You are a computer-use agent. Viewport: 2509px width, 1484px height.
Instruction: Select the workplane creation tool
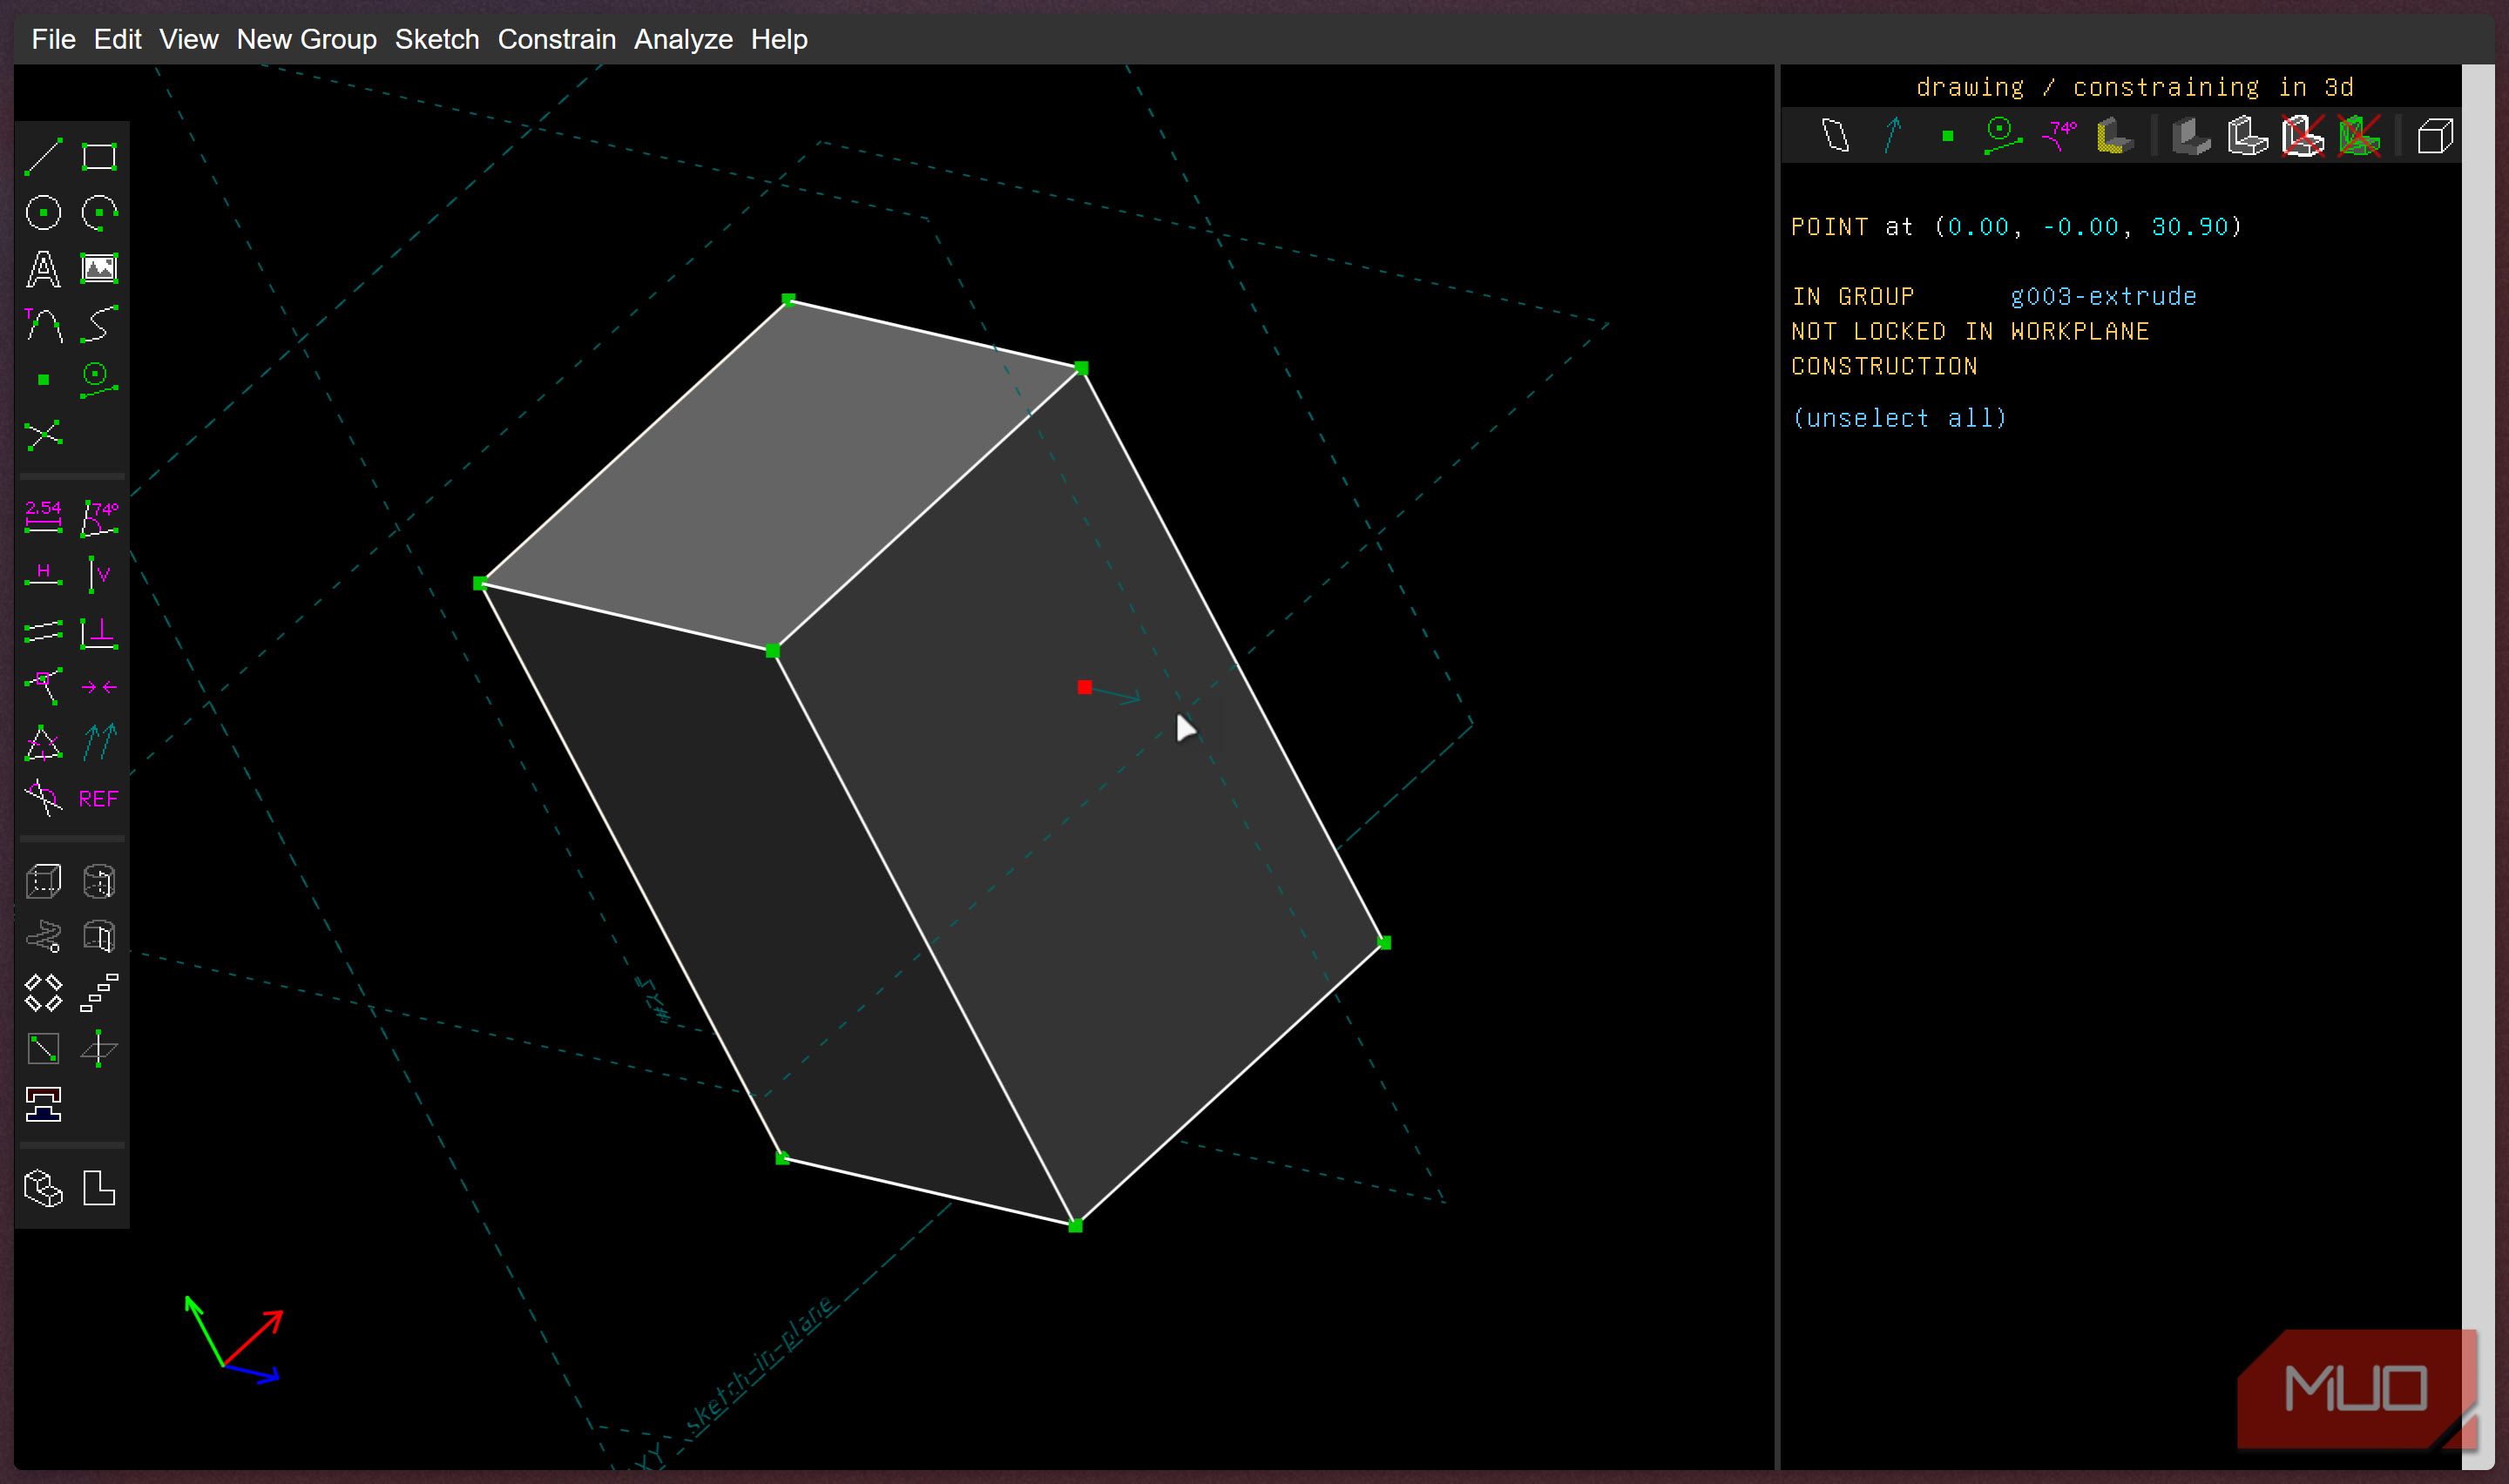point(99,380)
